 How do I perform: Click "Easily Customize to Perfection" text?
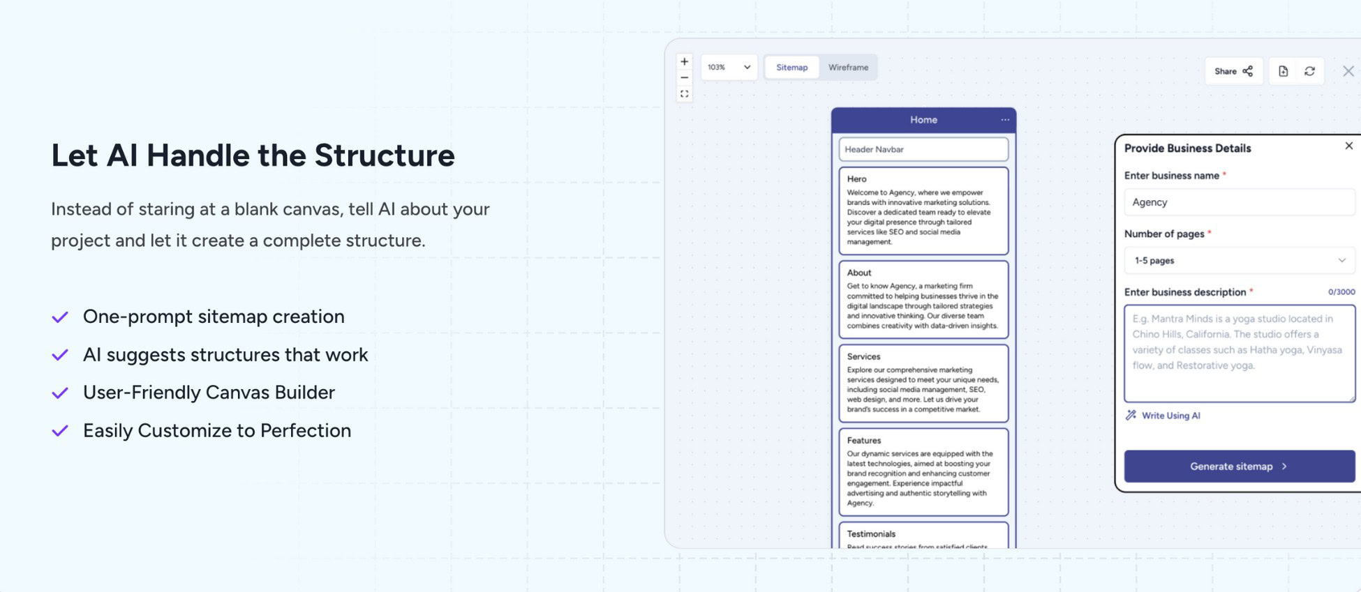(x=217, y=431)
